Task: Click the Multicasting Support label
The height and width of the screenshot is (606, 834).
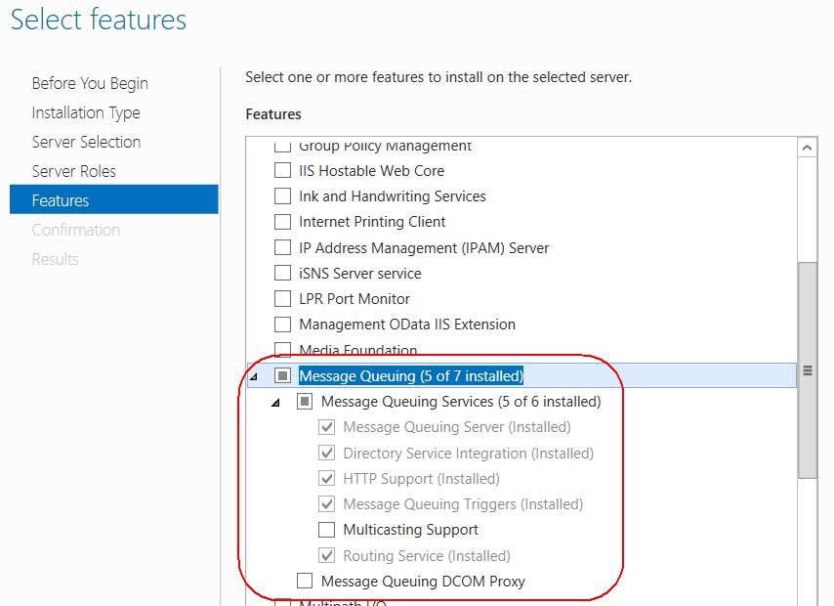Action: 410,530
